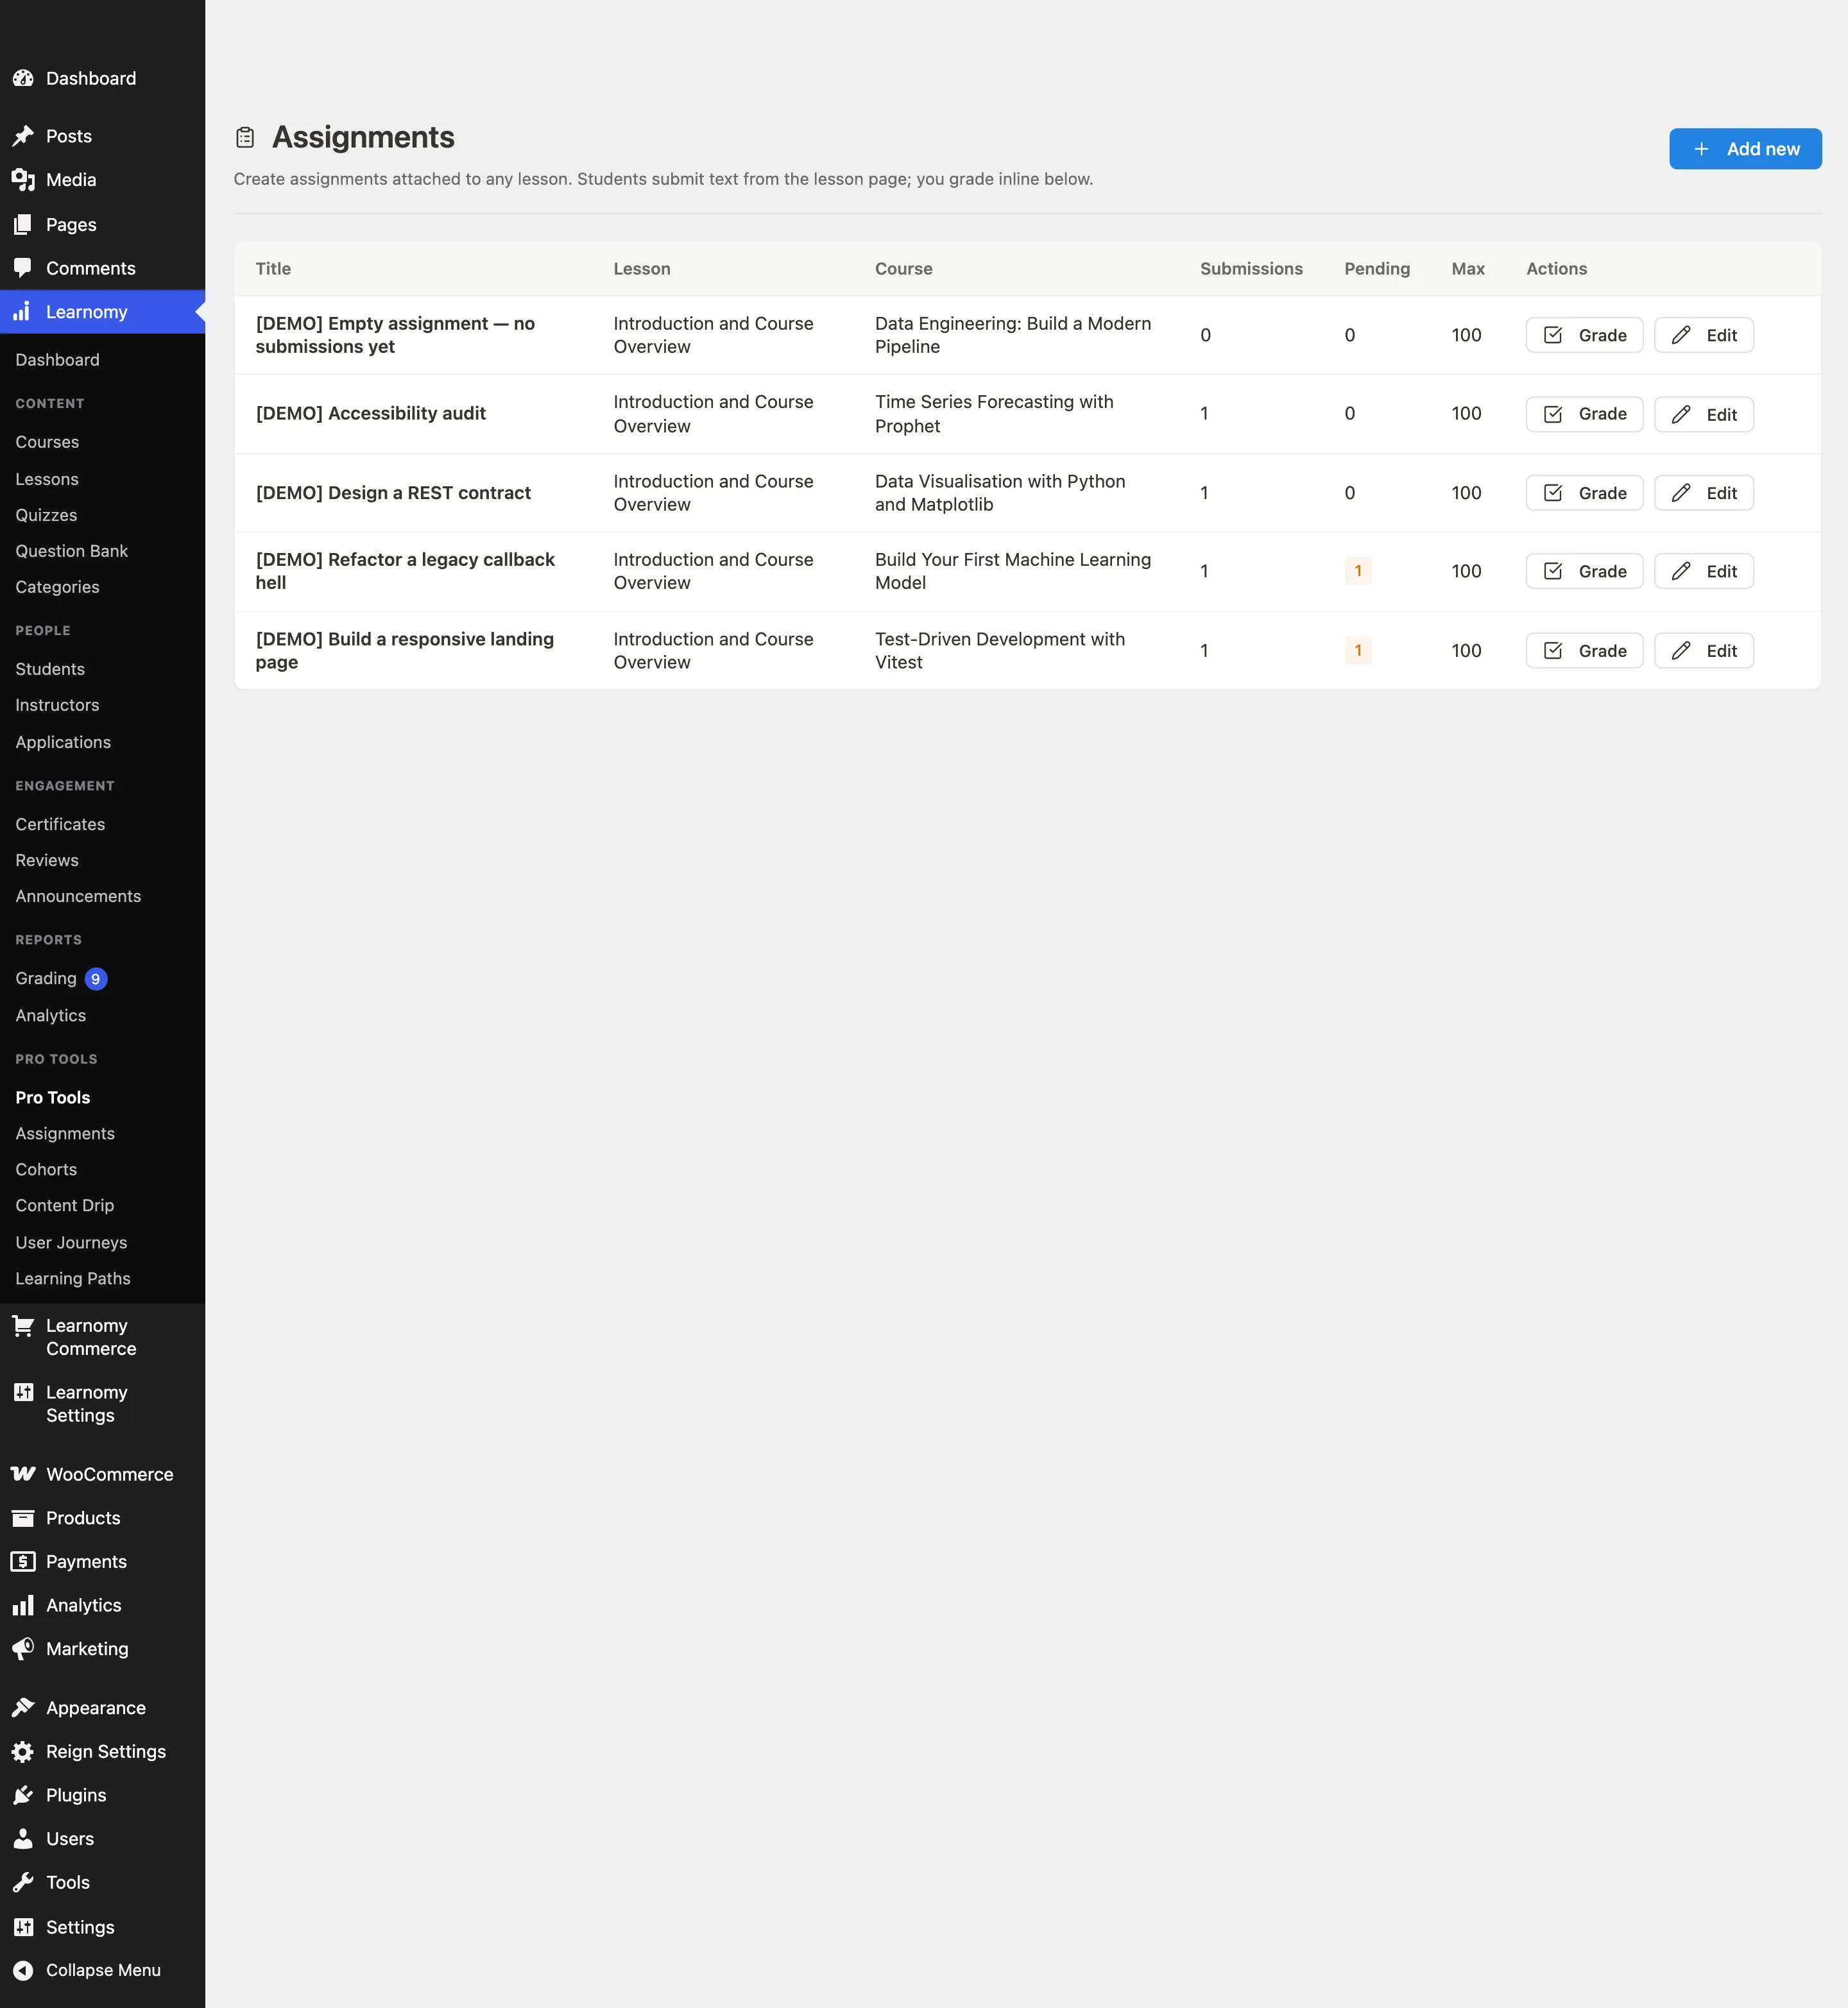The width and height of the screenshot is (1848, 2008).
Task: Click the Title column header
Action: point(273,269)
